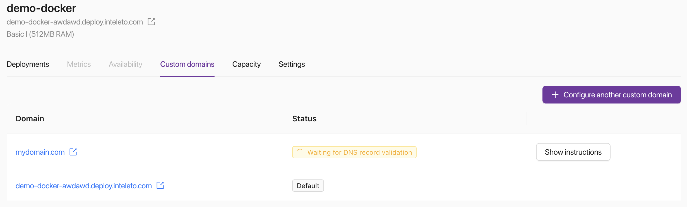Open the demo-docker-awdawd.deploy.inteleto.com table link

pyautogui.click(x=84, y=186)
